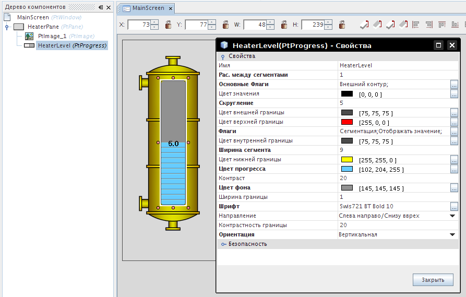Decrease Y value with the down arrow
466x297 pixels.
coord(212,27)
